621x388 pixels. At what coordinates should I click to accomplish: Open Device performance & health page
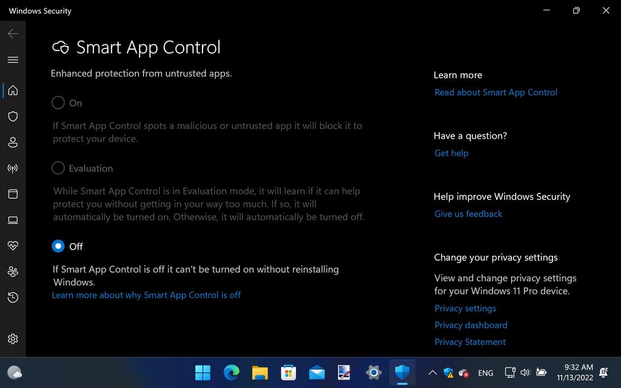[x=13, y=246]
